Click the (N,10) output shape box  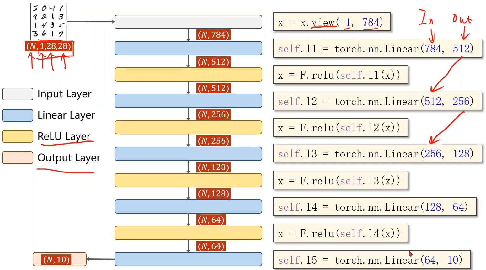coord(60,259)
